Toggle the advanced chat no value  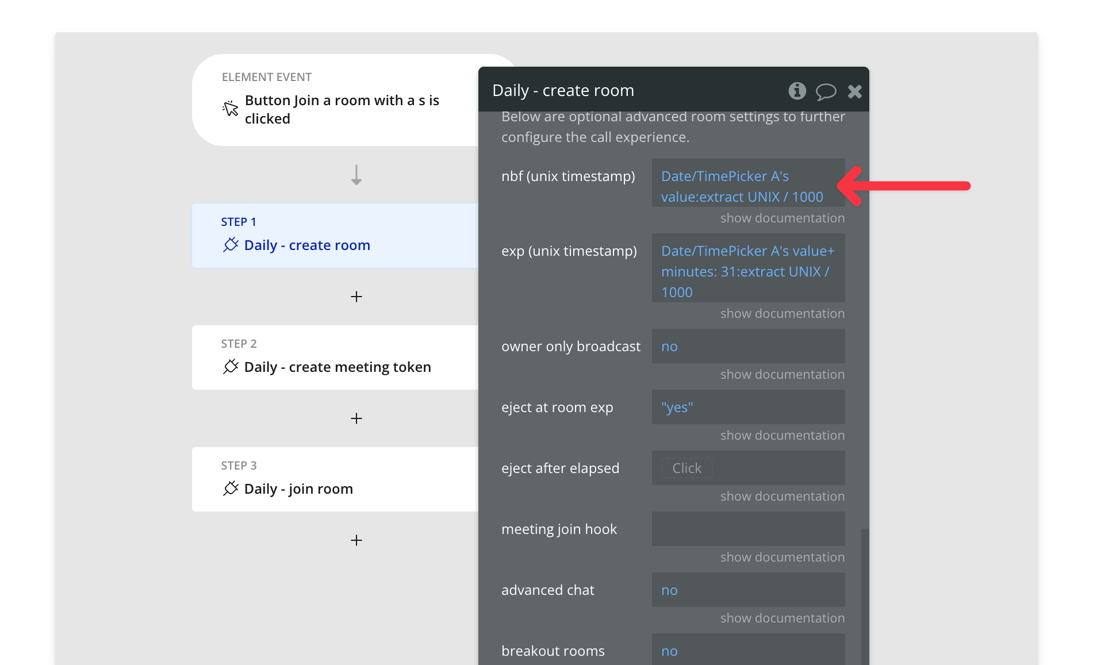(x=669, y=590)
